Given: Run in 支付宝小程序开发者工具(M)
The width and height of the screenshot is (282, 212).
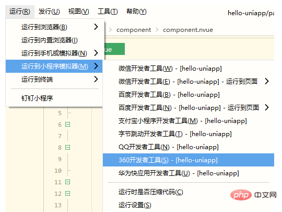Looking at the screenshot, I should point(189,121).
